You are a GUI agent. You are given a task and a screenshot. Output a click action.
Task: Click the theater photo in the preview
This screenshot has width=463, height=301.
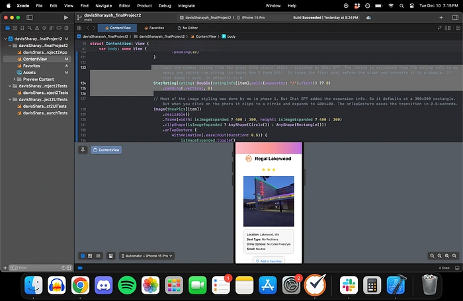coord(269,201)
